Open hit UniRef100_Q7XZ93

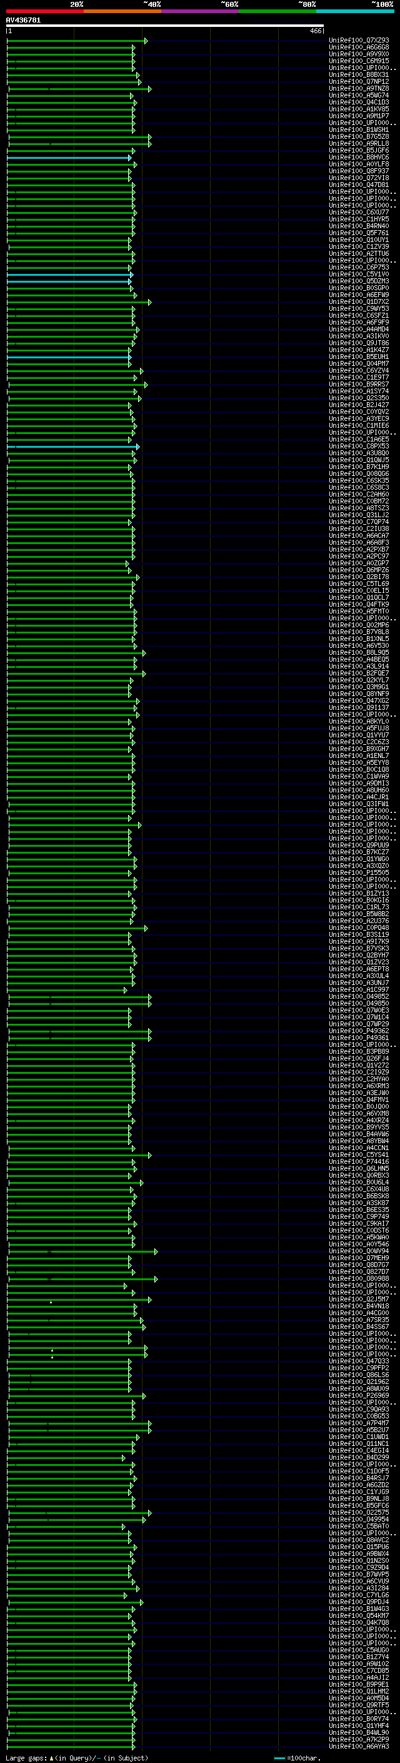pos(359,41)
